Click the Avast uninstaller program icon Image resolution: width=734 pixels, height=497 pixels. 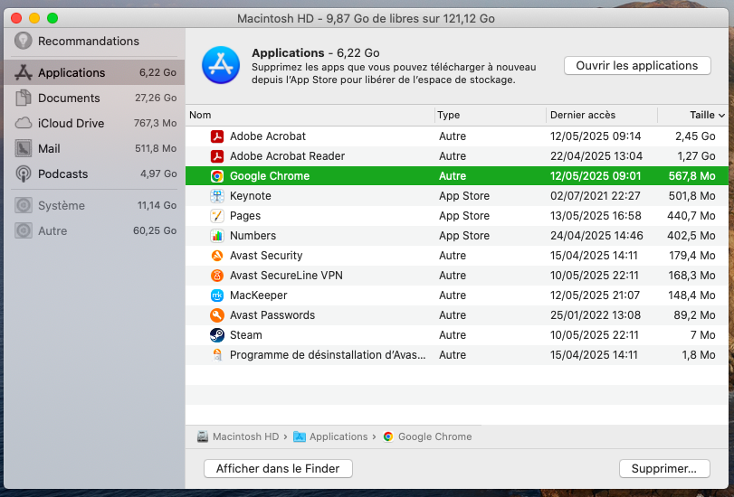[216, 355]
